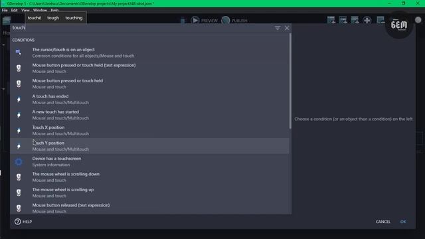Screen dimensions: 425x239
Task: Click touch icon next to 'Touch X position'
Action: click(x=19, y=131)
